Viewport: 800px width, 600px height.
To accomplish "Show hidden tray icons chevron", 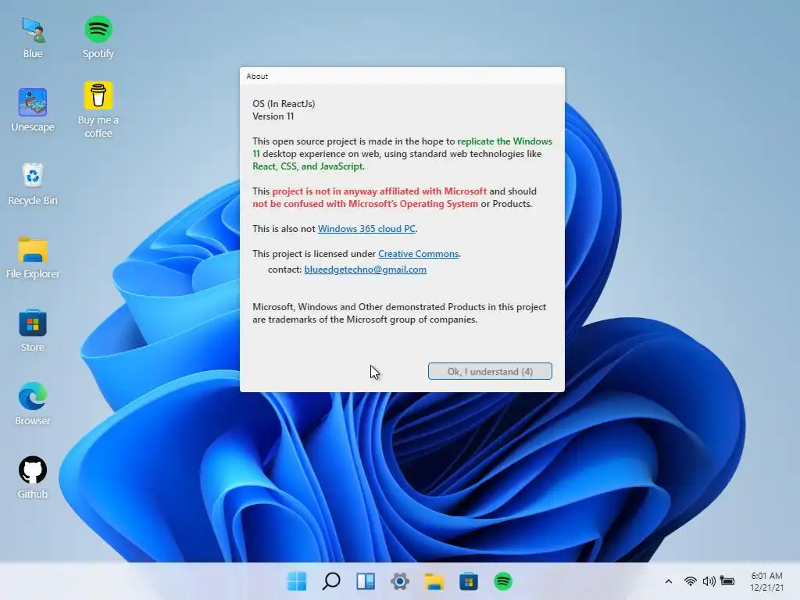I will point(669,581).
